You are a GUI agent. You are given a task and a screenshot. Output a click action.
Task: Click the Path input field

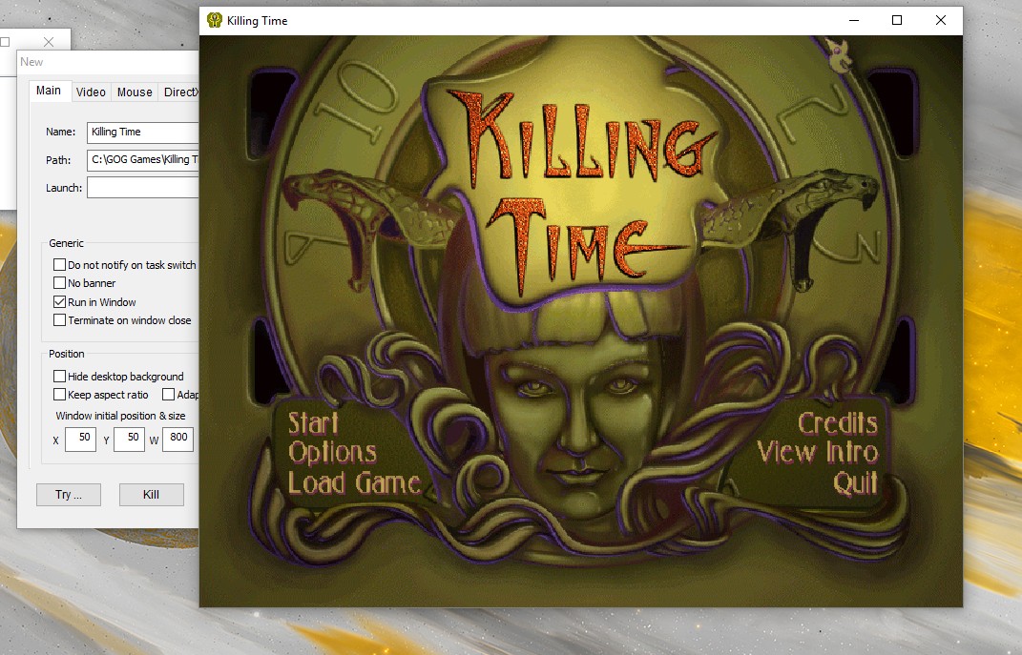[x=143, y=160]
